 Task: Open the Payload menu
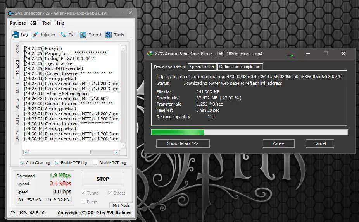[18, 23]
